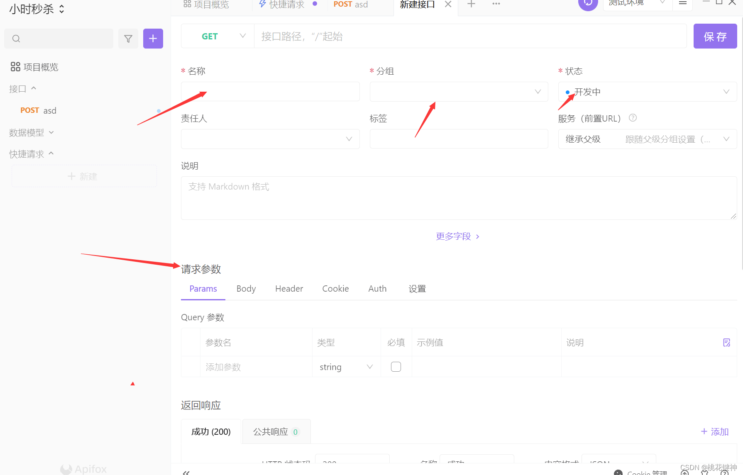This screenshot has height=475, width=743.
Task: Select the 成功 (200) response tab
Action: click(x=211, y=432)
